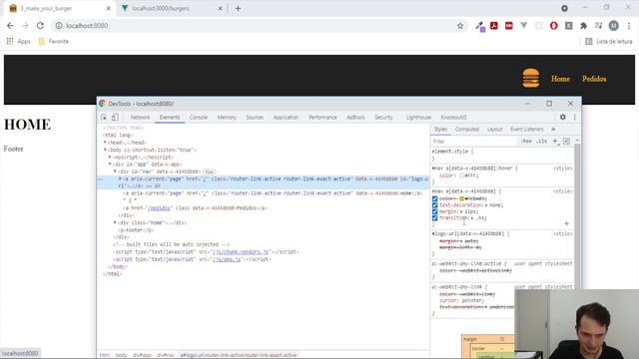Switch to the Console tab in DevTools
Image resolution: width=639 pixels, height=359 pixels.
click(199, 118)
